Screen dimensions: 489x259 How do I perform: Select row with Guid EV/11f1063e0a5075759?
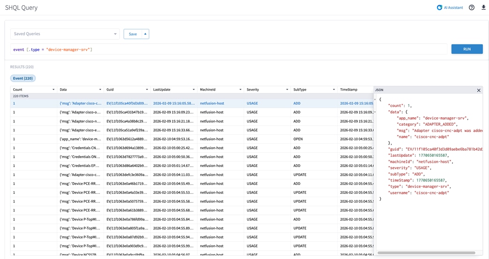click(192, 201)
